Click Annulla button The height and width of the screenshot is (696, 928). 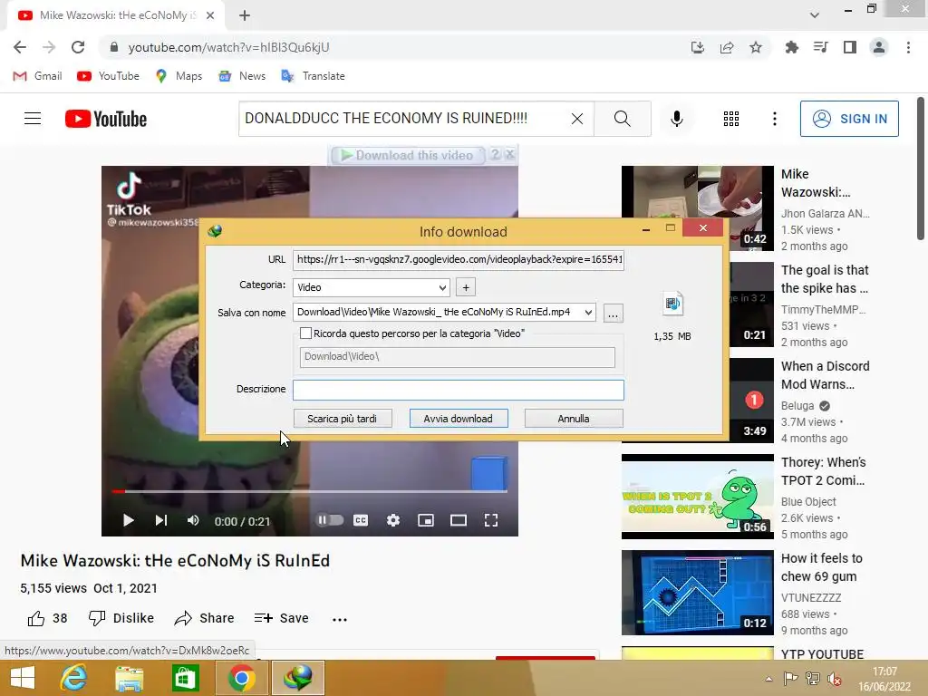574,419
